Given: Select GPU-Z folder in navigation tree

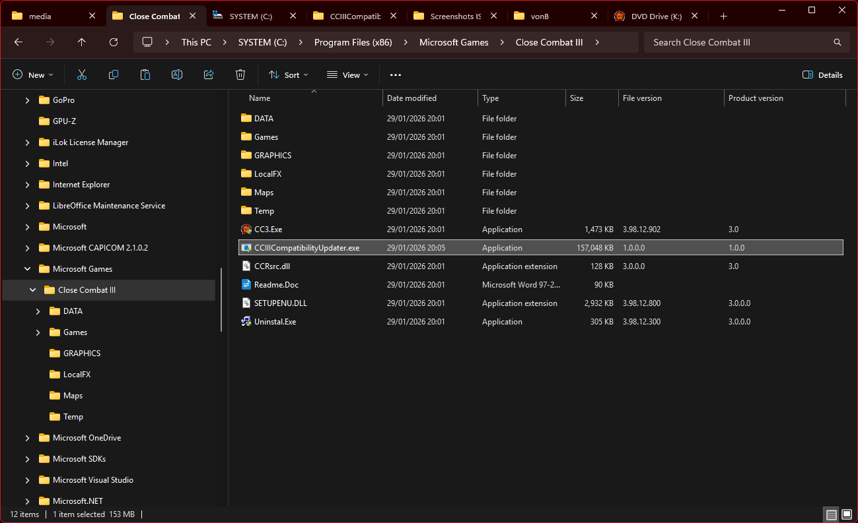Looking at the screenshot, I should pos(65,121).
